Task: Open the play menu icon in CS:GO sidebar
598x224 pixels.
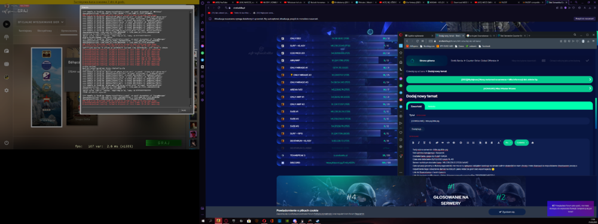Action: (7, 24)
